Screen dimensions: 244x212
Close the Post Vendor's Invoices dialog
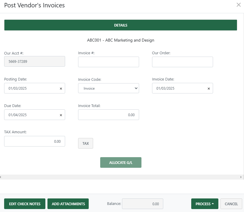[239, 5]
